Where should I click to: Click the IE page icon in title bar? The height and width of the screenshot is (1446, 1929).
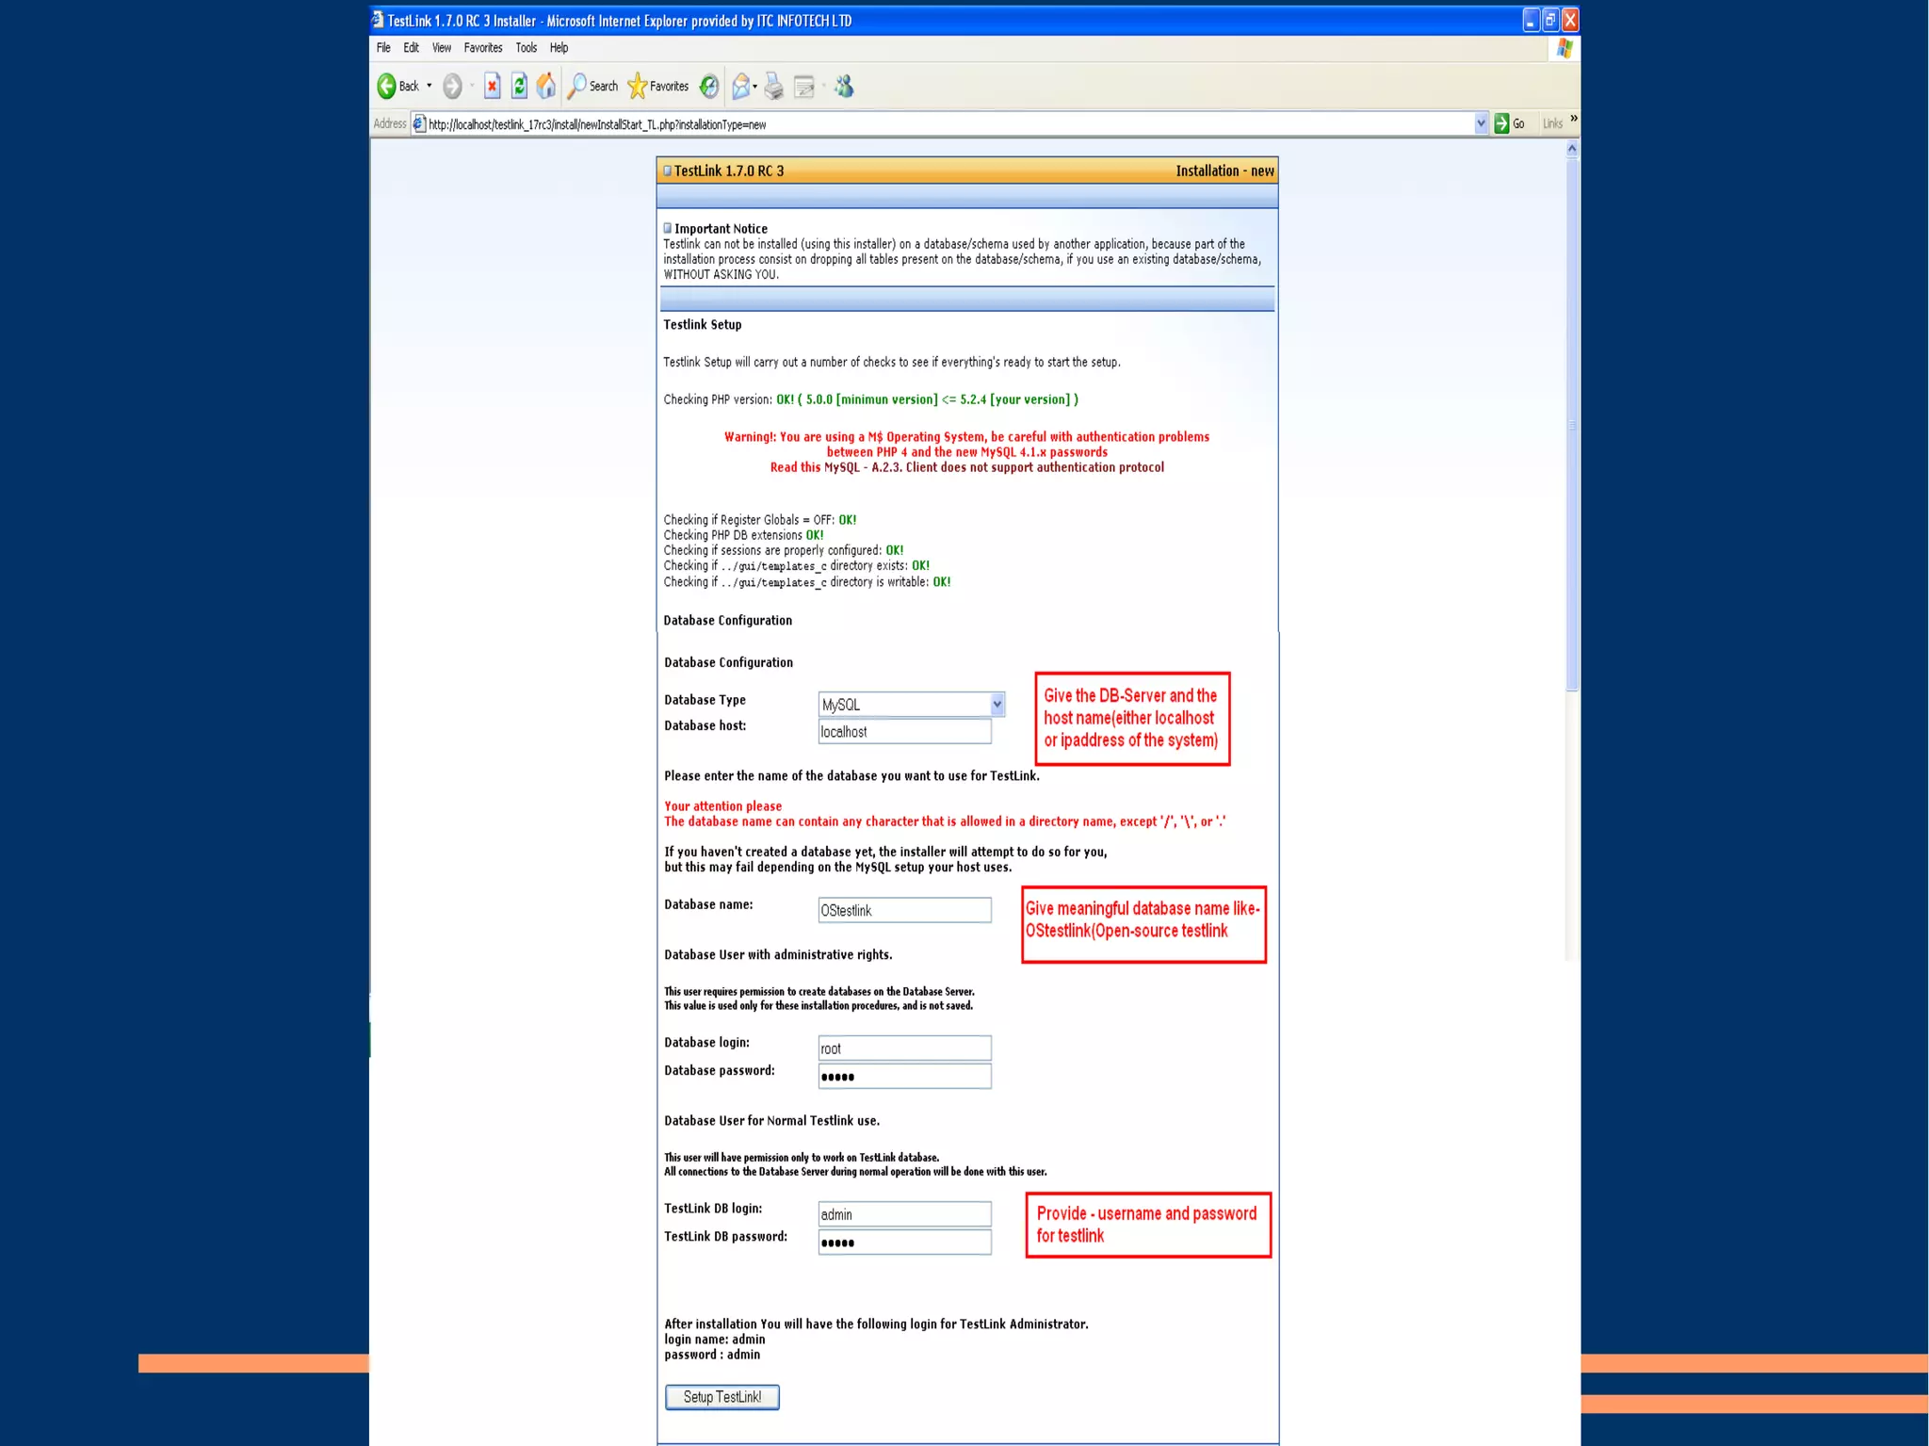(x=378, y=20)
